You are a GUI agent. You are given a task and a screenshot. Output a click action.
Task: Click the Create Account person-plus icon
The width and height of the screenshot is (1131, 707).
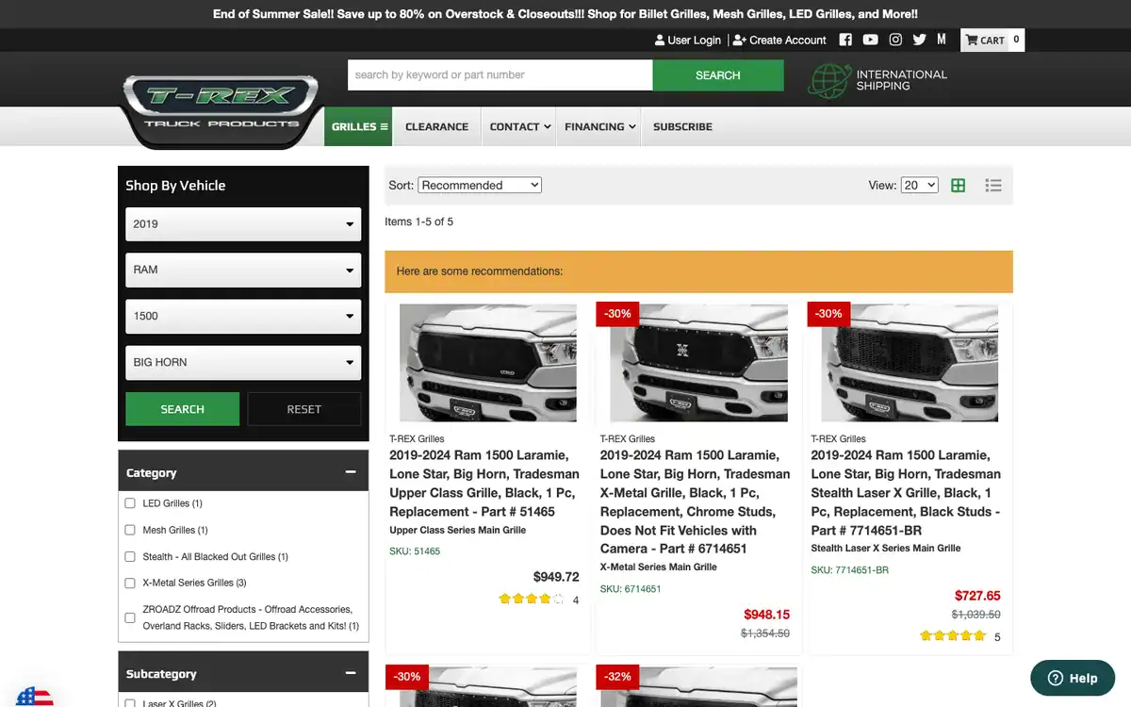[x=740, y=41]
